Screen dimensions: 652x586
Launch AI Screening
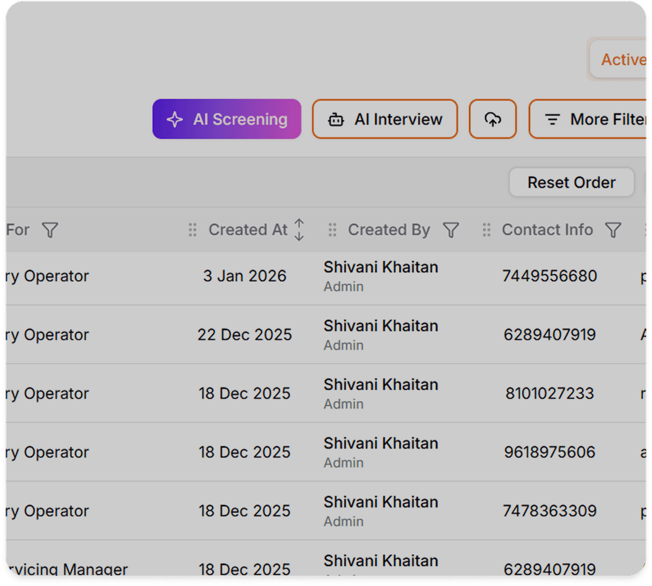[226, 119]
